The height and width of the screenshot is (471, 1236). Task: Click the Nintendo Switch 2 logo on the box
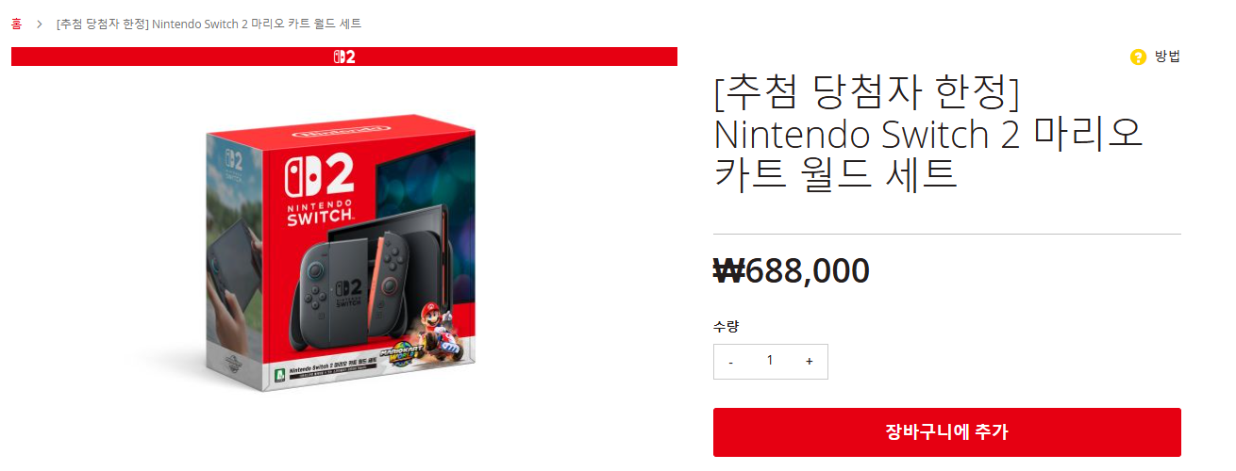coord(321,187)
